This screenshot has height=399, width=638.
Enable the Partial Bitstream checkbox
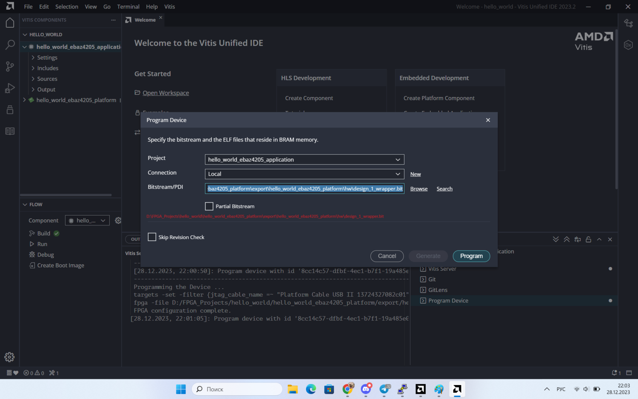coord(209,206)
